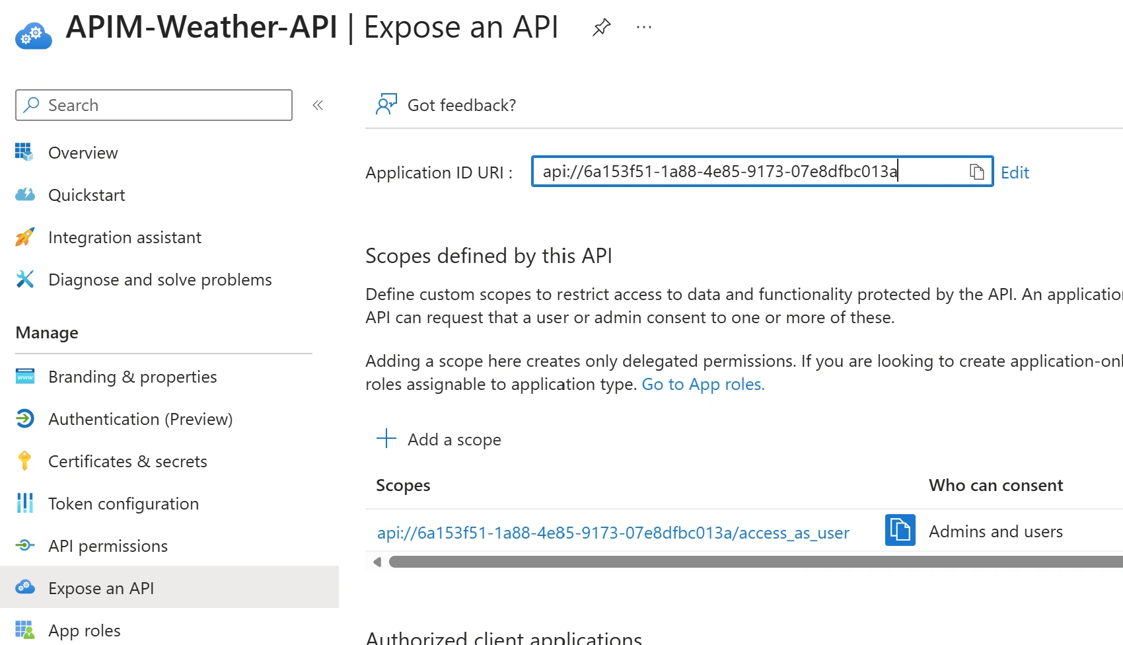Open the Quickstart page
This screenshot has height=645, width=1123.
click(87, 195)
